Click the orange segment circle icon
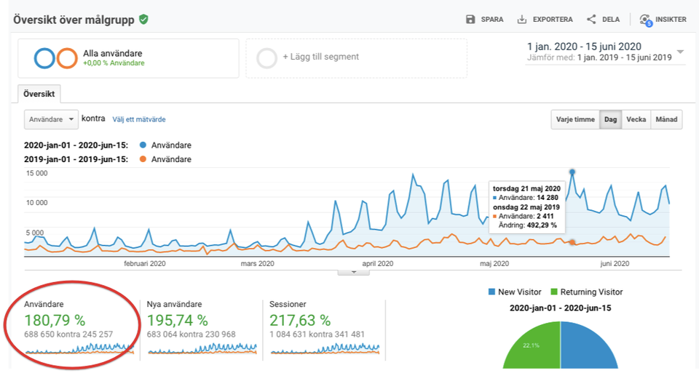This screenshot has height=373, width=699. point(67,58)
